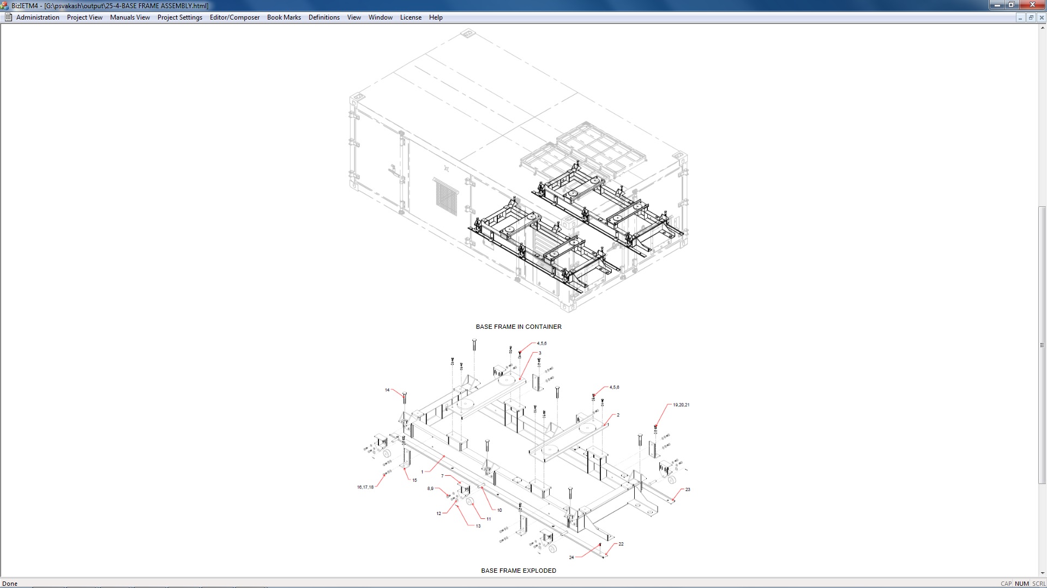Minimize the inner document window
The width and height of the screenshot is (1047, 588).
point(1020,17)
